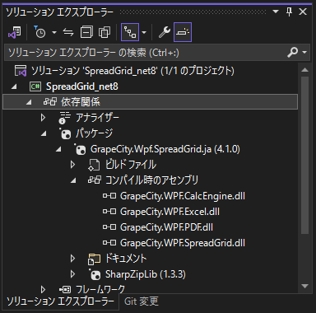This screenshot has height=313, width=316.
Task: Select the コンパイル時のアセンブリ item
Action: [152, 180]
